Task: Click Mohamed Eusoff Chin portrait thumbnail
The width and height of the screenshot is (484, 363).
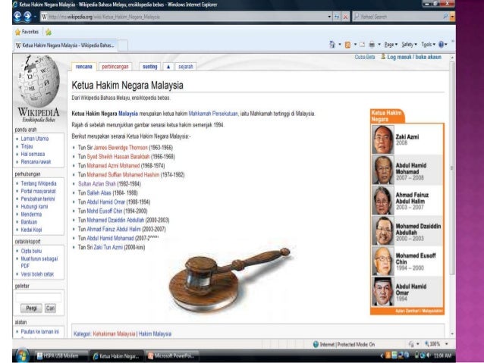Action: pos(383,261)
